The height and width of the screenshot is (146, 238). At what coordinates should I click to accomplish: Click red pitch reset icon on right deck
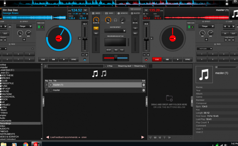(x=146, y=59)
